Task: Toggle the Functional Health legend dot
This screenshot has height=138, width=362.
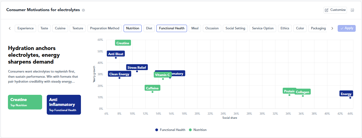Action: (x=157, y=130)
